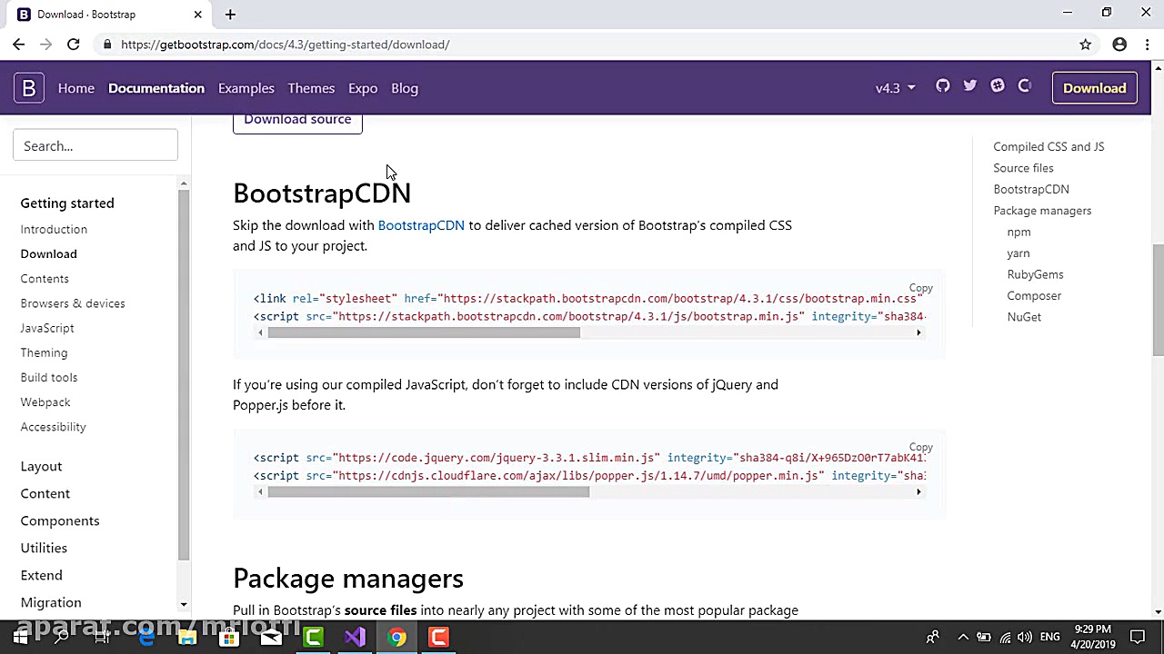
Task: Open Blog in the navbar
Action: [405, 88]
